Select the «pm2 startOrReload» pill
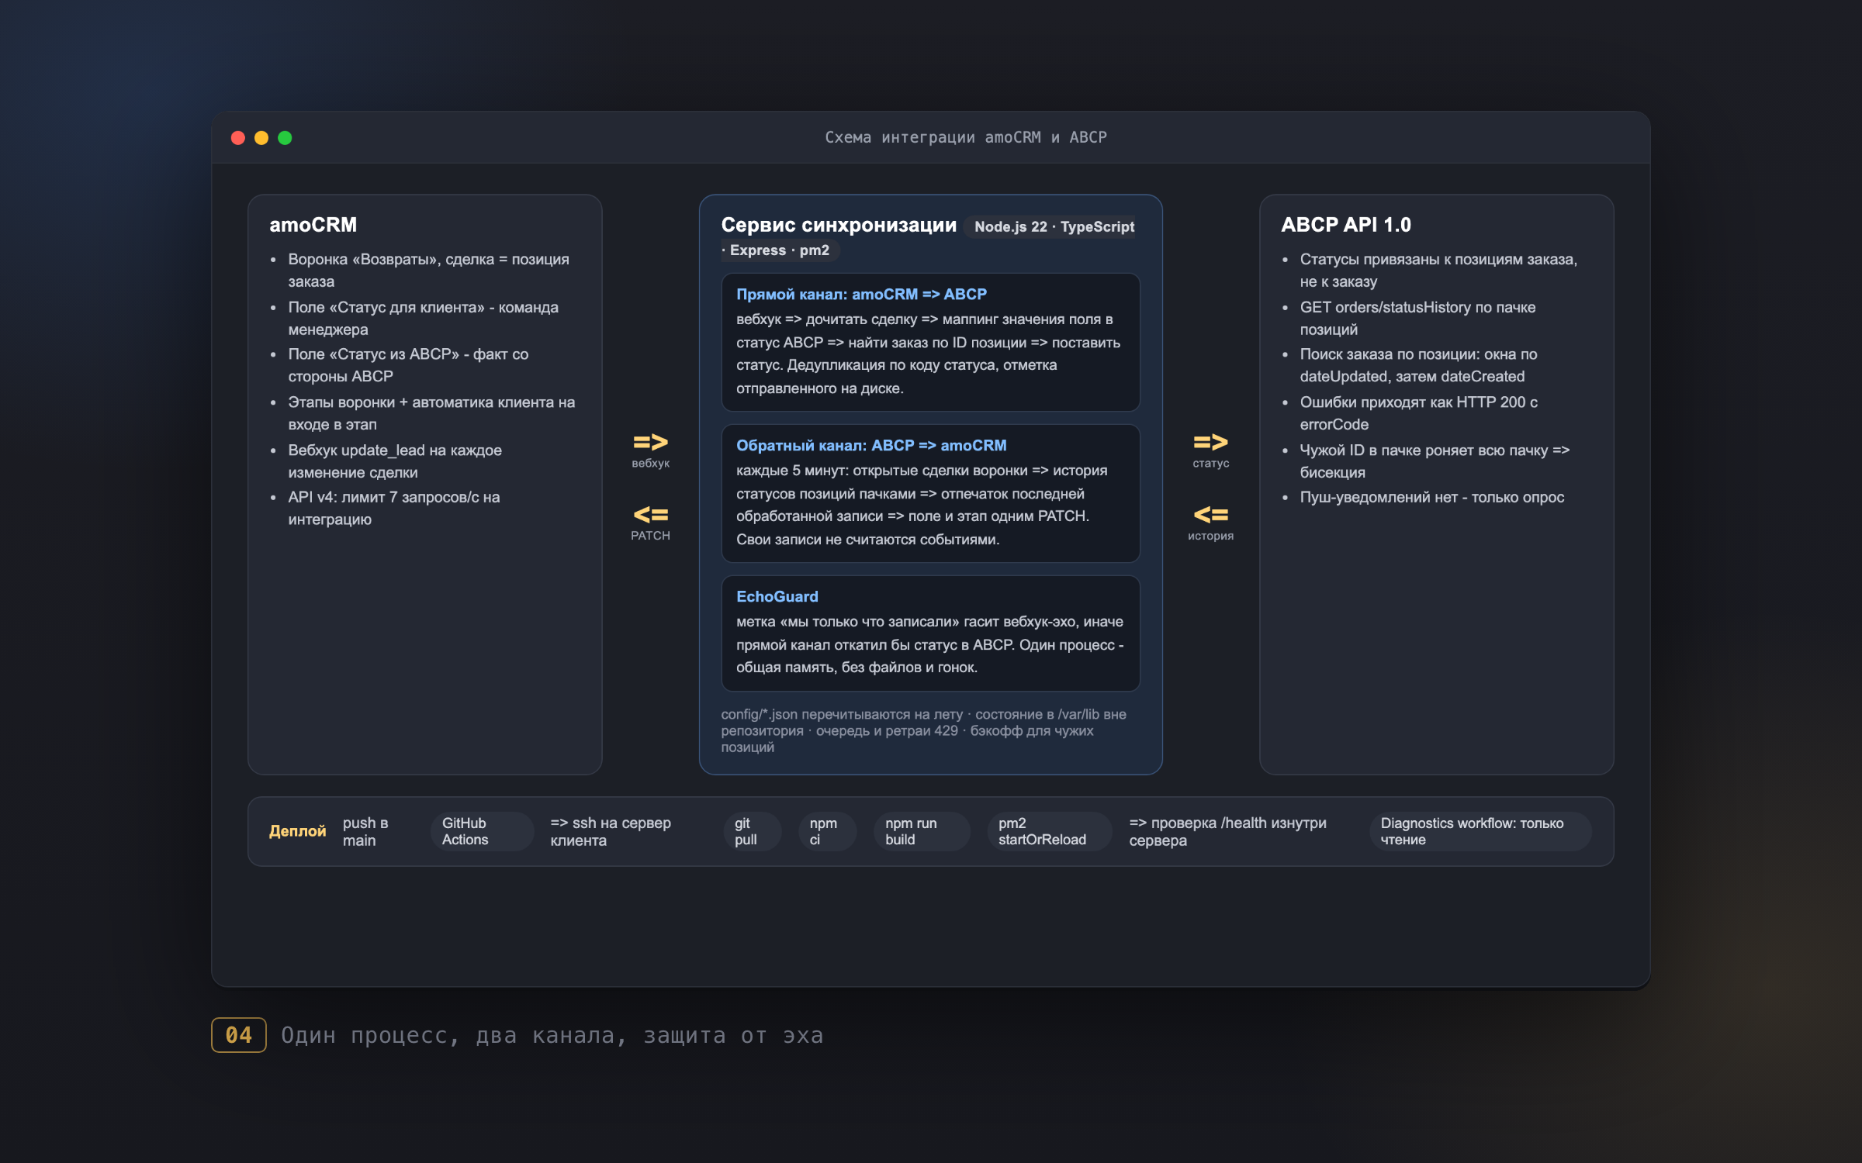 [1049, 831]
